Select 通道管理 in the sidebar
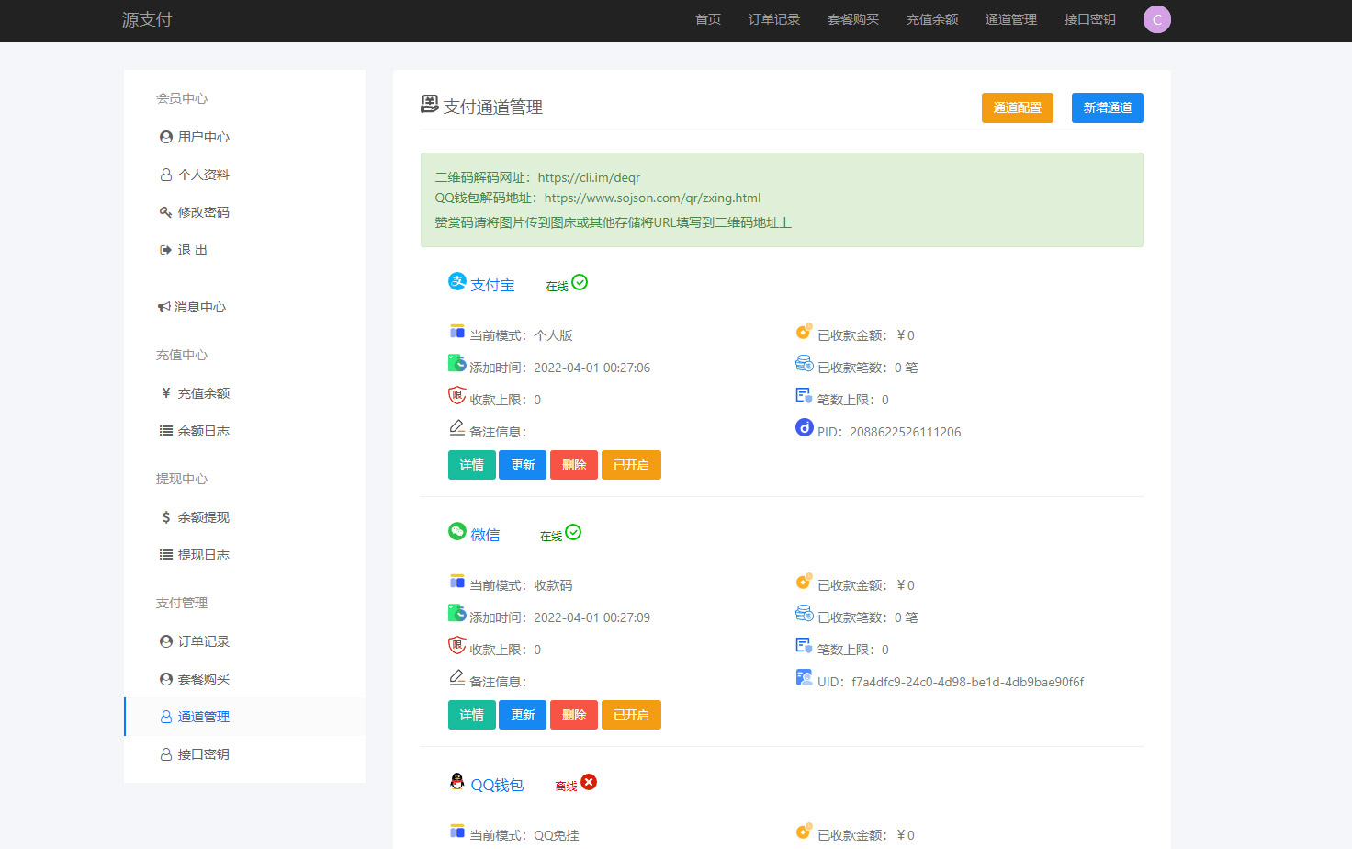Image resolution: width=1352 pixels, height=849 pixels. 244,717
